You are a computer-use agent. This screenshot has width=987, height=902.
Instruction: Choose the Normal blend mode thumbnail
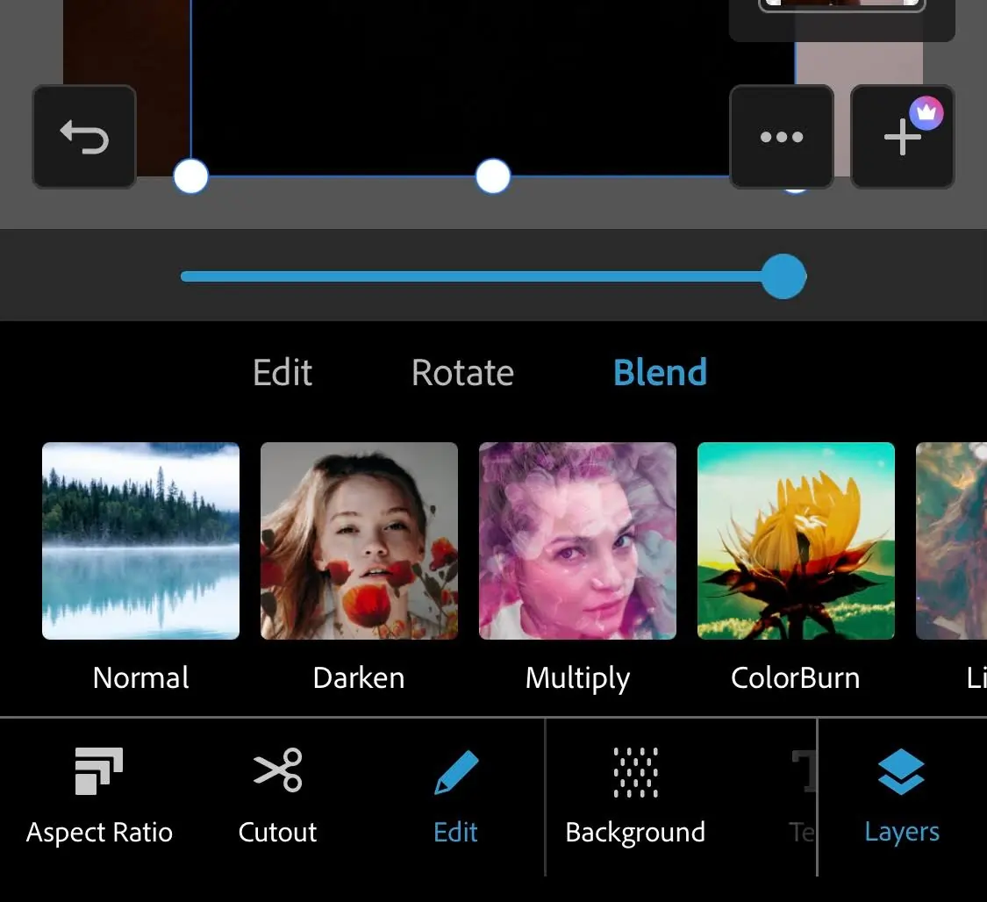140,540
